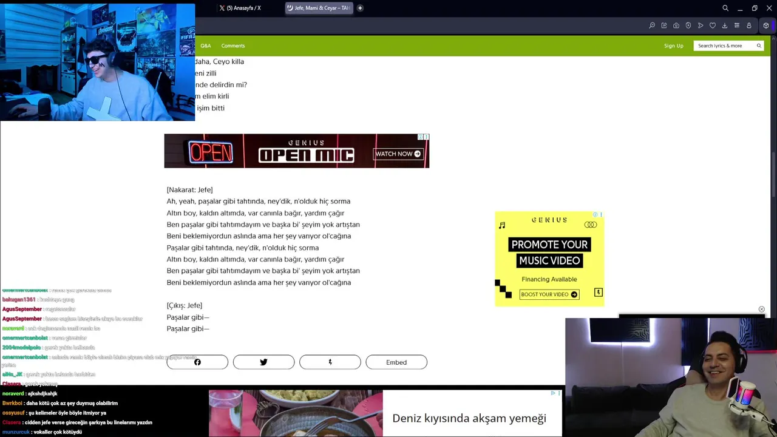Add page to bookmarks with heart icon
The image size is (777, 437).
(x=713, y=25)
